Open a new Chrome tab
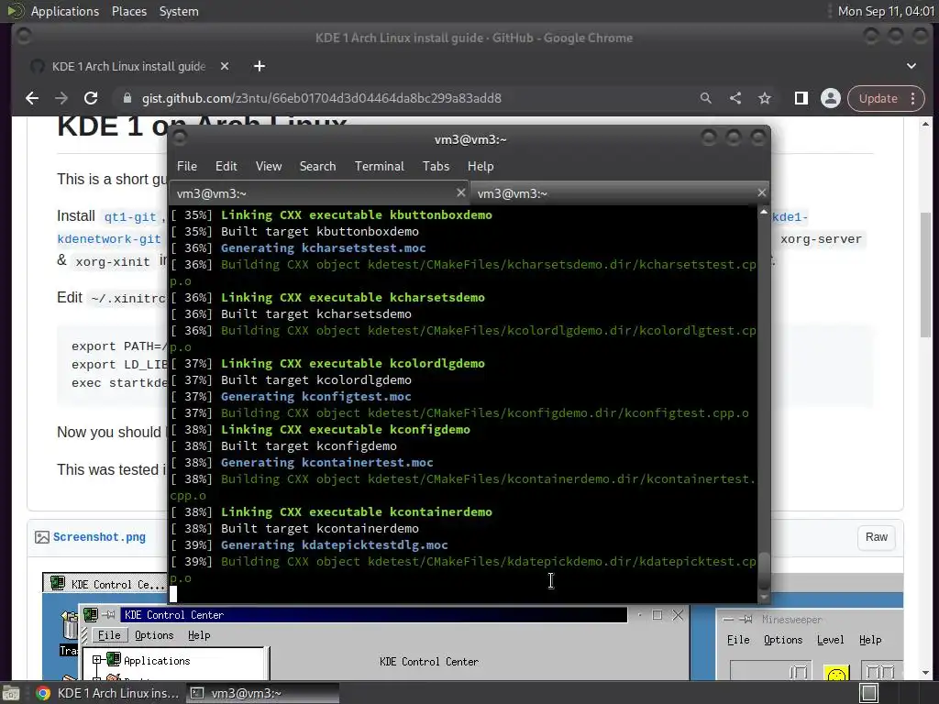Screen dimensions: 939x704 coord(260,66)
